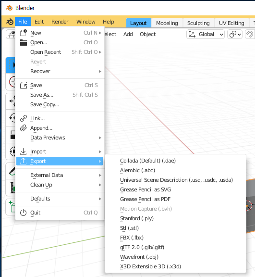This screenshot has width=255, height=277.
Task: Select the Select Box tool
Action: coord(11,65)
